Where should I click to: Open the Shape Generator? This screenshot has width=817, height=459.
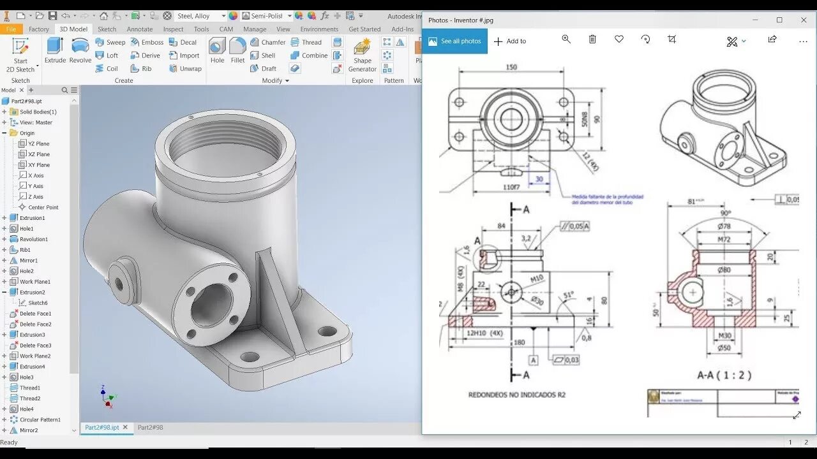click(363, 55)
